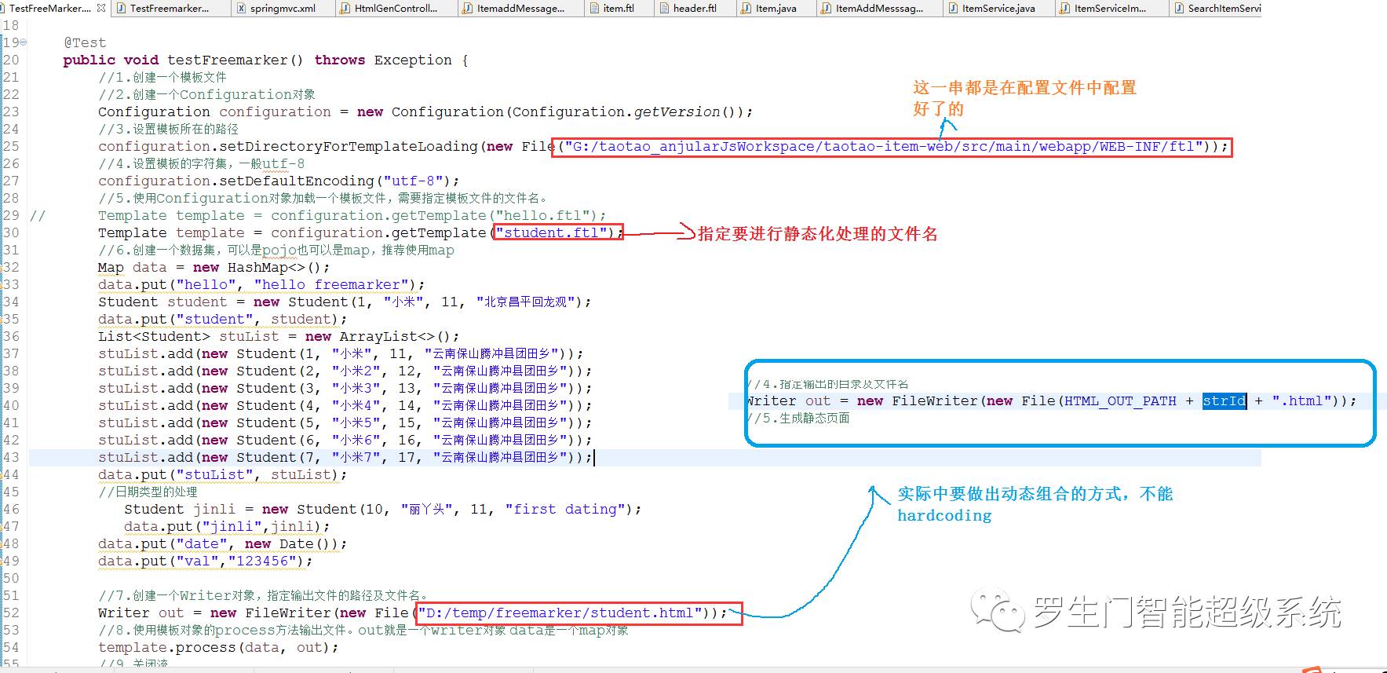
Task: Click setDirectoryForTemplateLoading on line 25
Action: pyautogui.click(x=349, y=146)
